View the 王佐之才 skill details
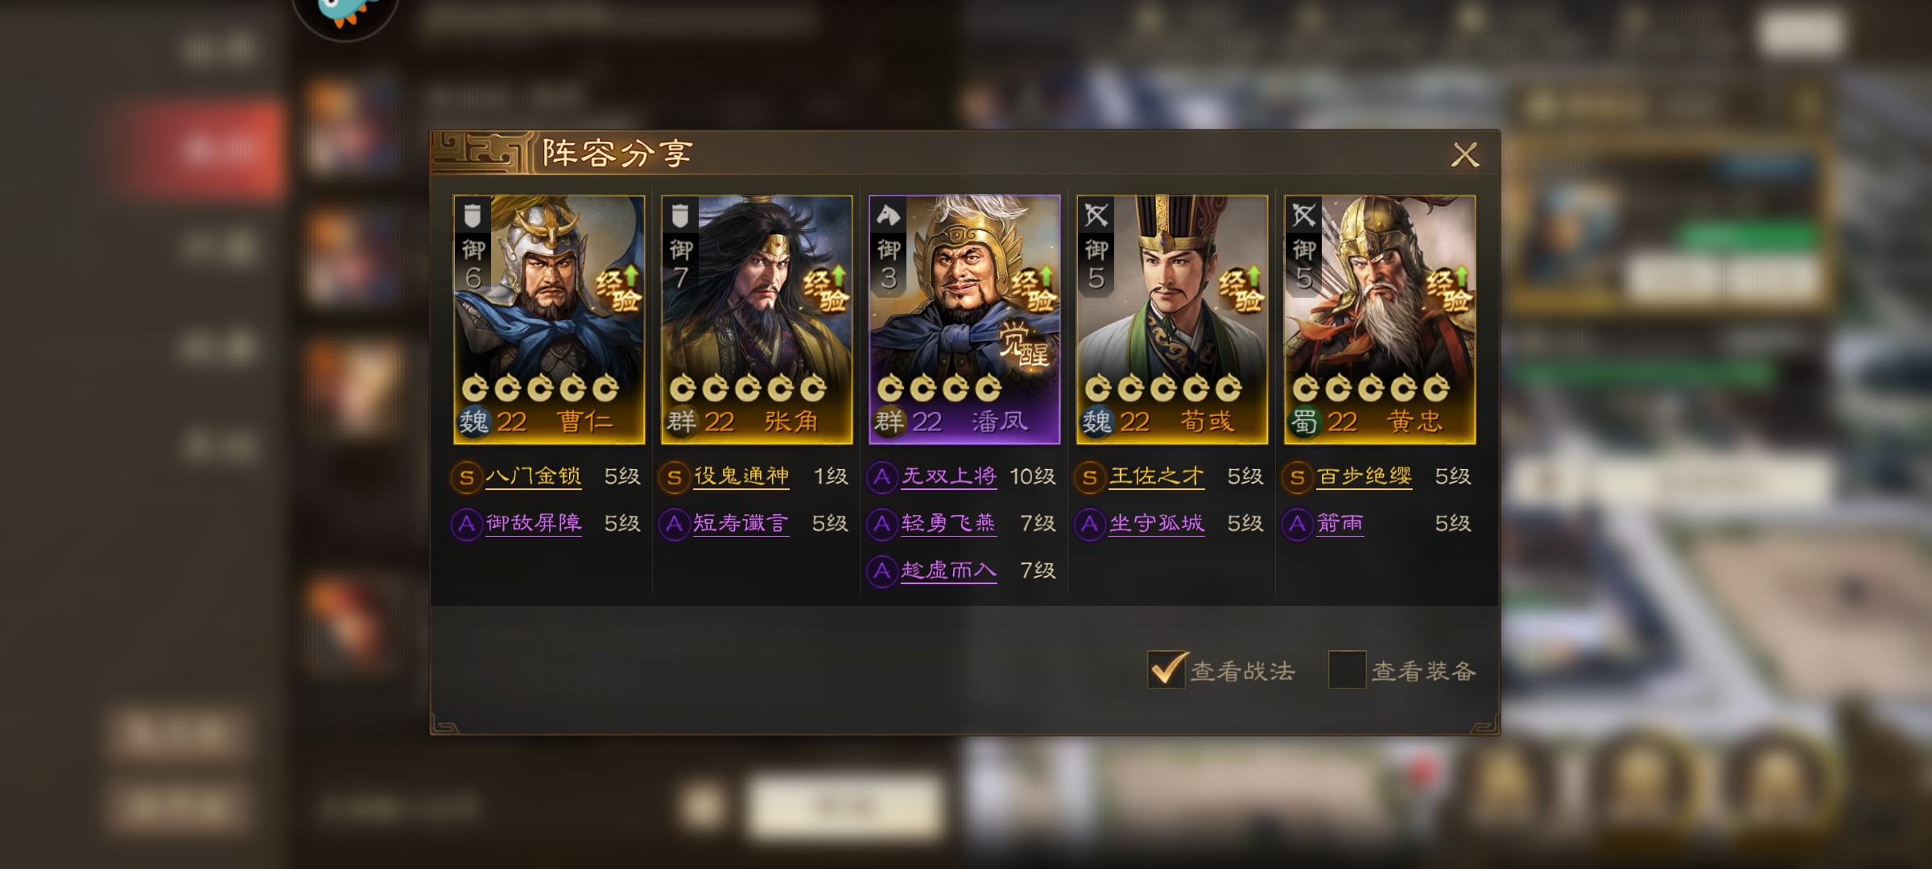The width and height of the screenshot is (1932, 869). [1156, 476]
